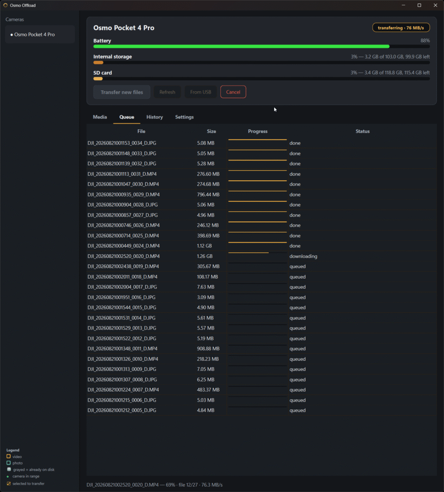Click the green camera-in-range dot icon
The image size is (444, 492).
[x=8, y=476]
